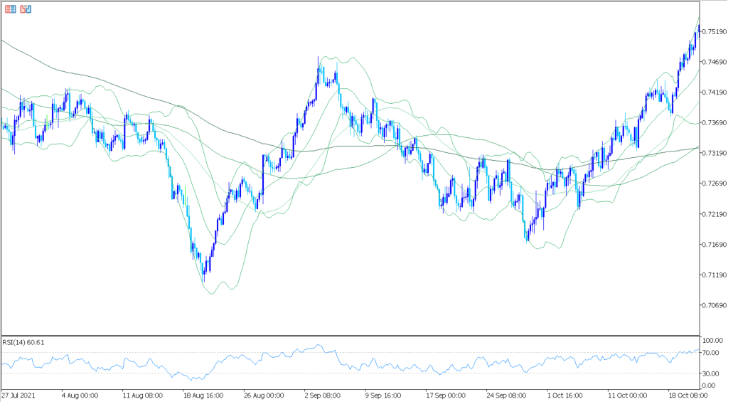The height and width of the screenshot is (409, 738).
Task: Click the 0.74690 price label
Action: [714, 62]
